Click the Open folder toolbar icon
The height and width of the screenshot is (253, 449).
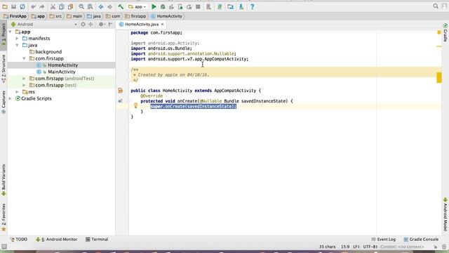(x=5, y=6)
